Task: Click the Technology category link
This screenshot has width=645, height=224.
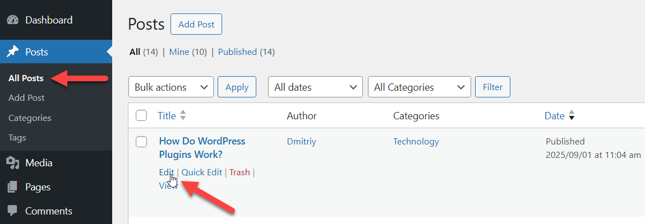Action: coord(416,142)
